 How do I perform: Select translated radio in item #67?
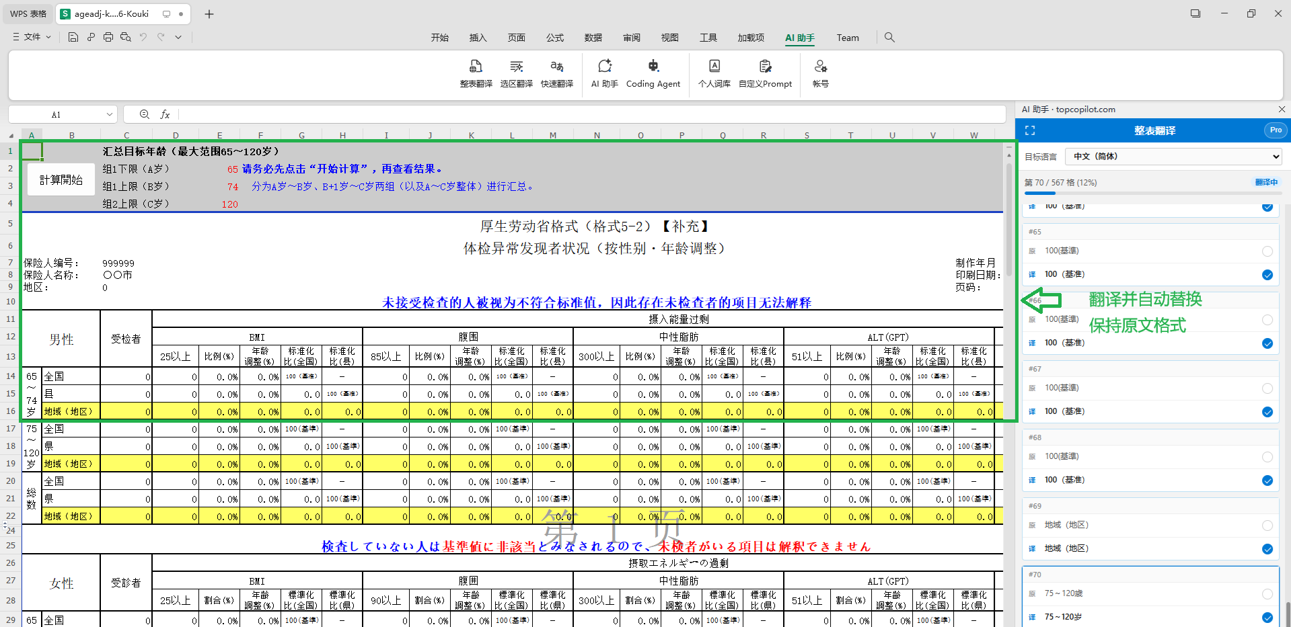click(1267, 412)
